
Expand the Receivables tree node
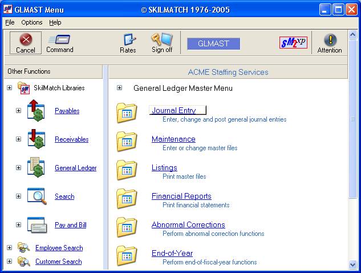(18, 139)
